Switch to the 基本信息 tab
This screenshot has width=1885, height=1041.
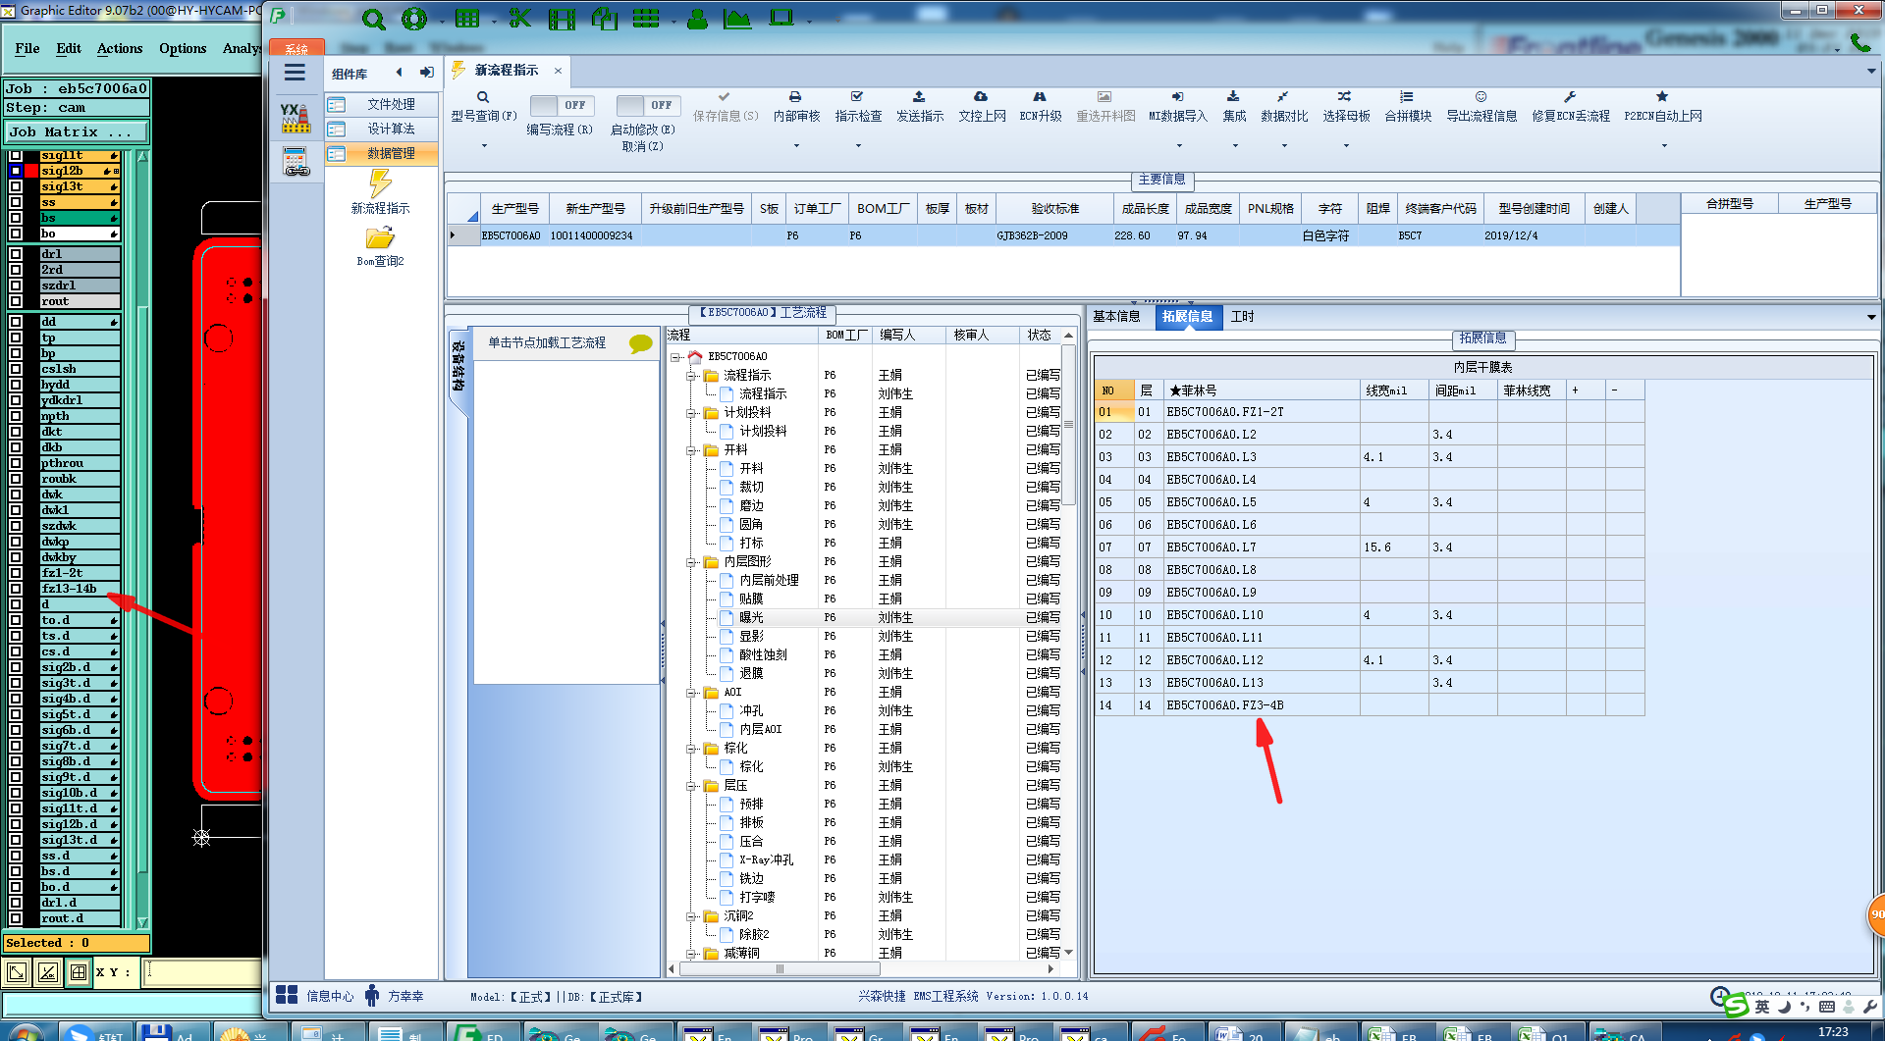[x=1116, y=317]
